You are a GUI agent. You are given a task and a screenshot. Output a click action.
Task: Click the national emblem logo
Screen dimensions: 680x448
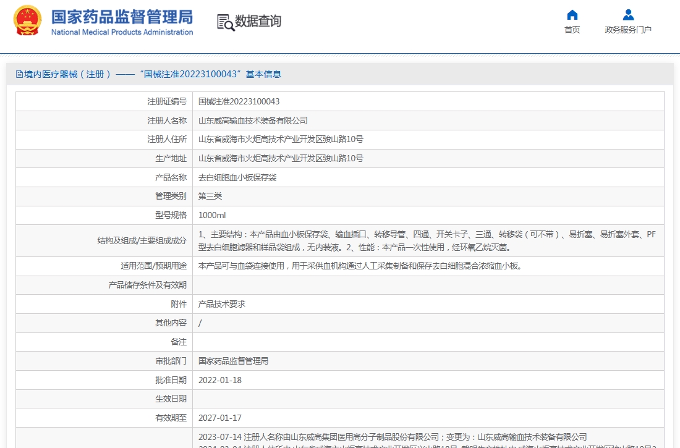pos(27,20)
